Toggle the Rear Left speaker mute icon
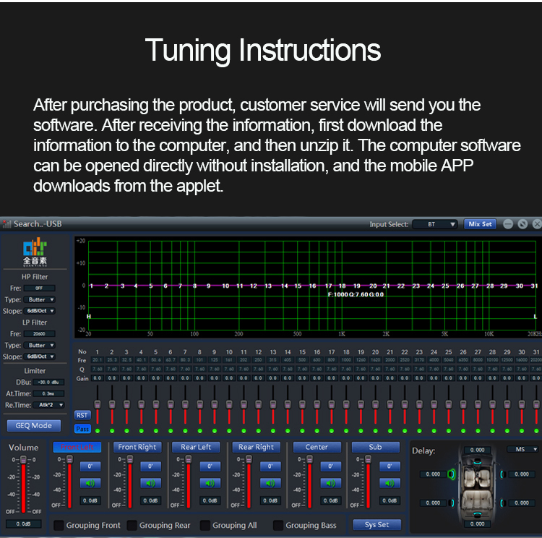542x538 pixels. click(x=210, y=483)
